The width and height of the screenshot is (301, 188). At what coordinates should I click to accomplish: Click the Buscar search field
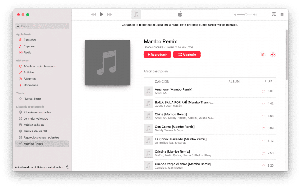tap(42, 26)
